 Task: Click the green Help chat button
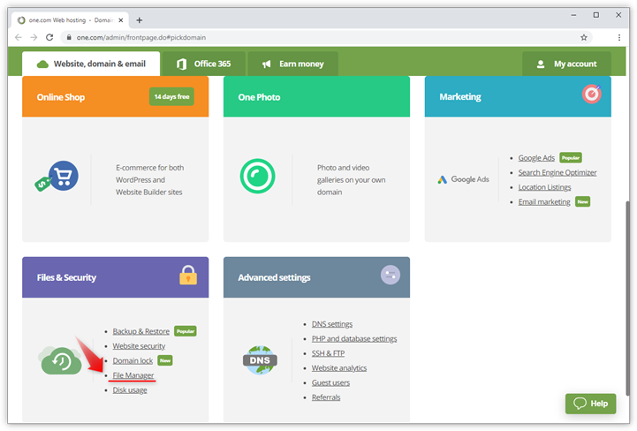pyautogui.click(x=591, y=404)
